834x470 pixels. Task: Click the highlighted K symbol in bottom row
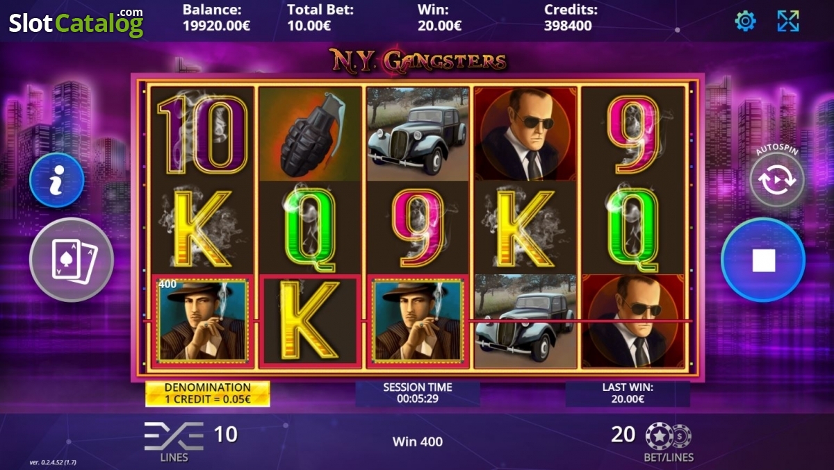[x=311, y=321]
